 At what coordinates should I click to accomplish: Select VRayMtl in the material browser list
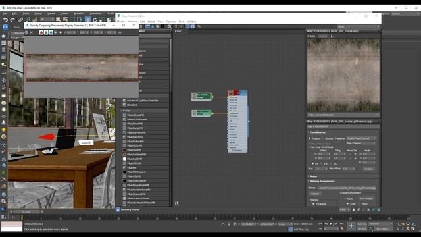pyautogui.click(x=145, y=167)
